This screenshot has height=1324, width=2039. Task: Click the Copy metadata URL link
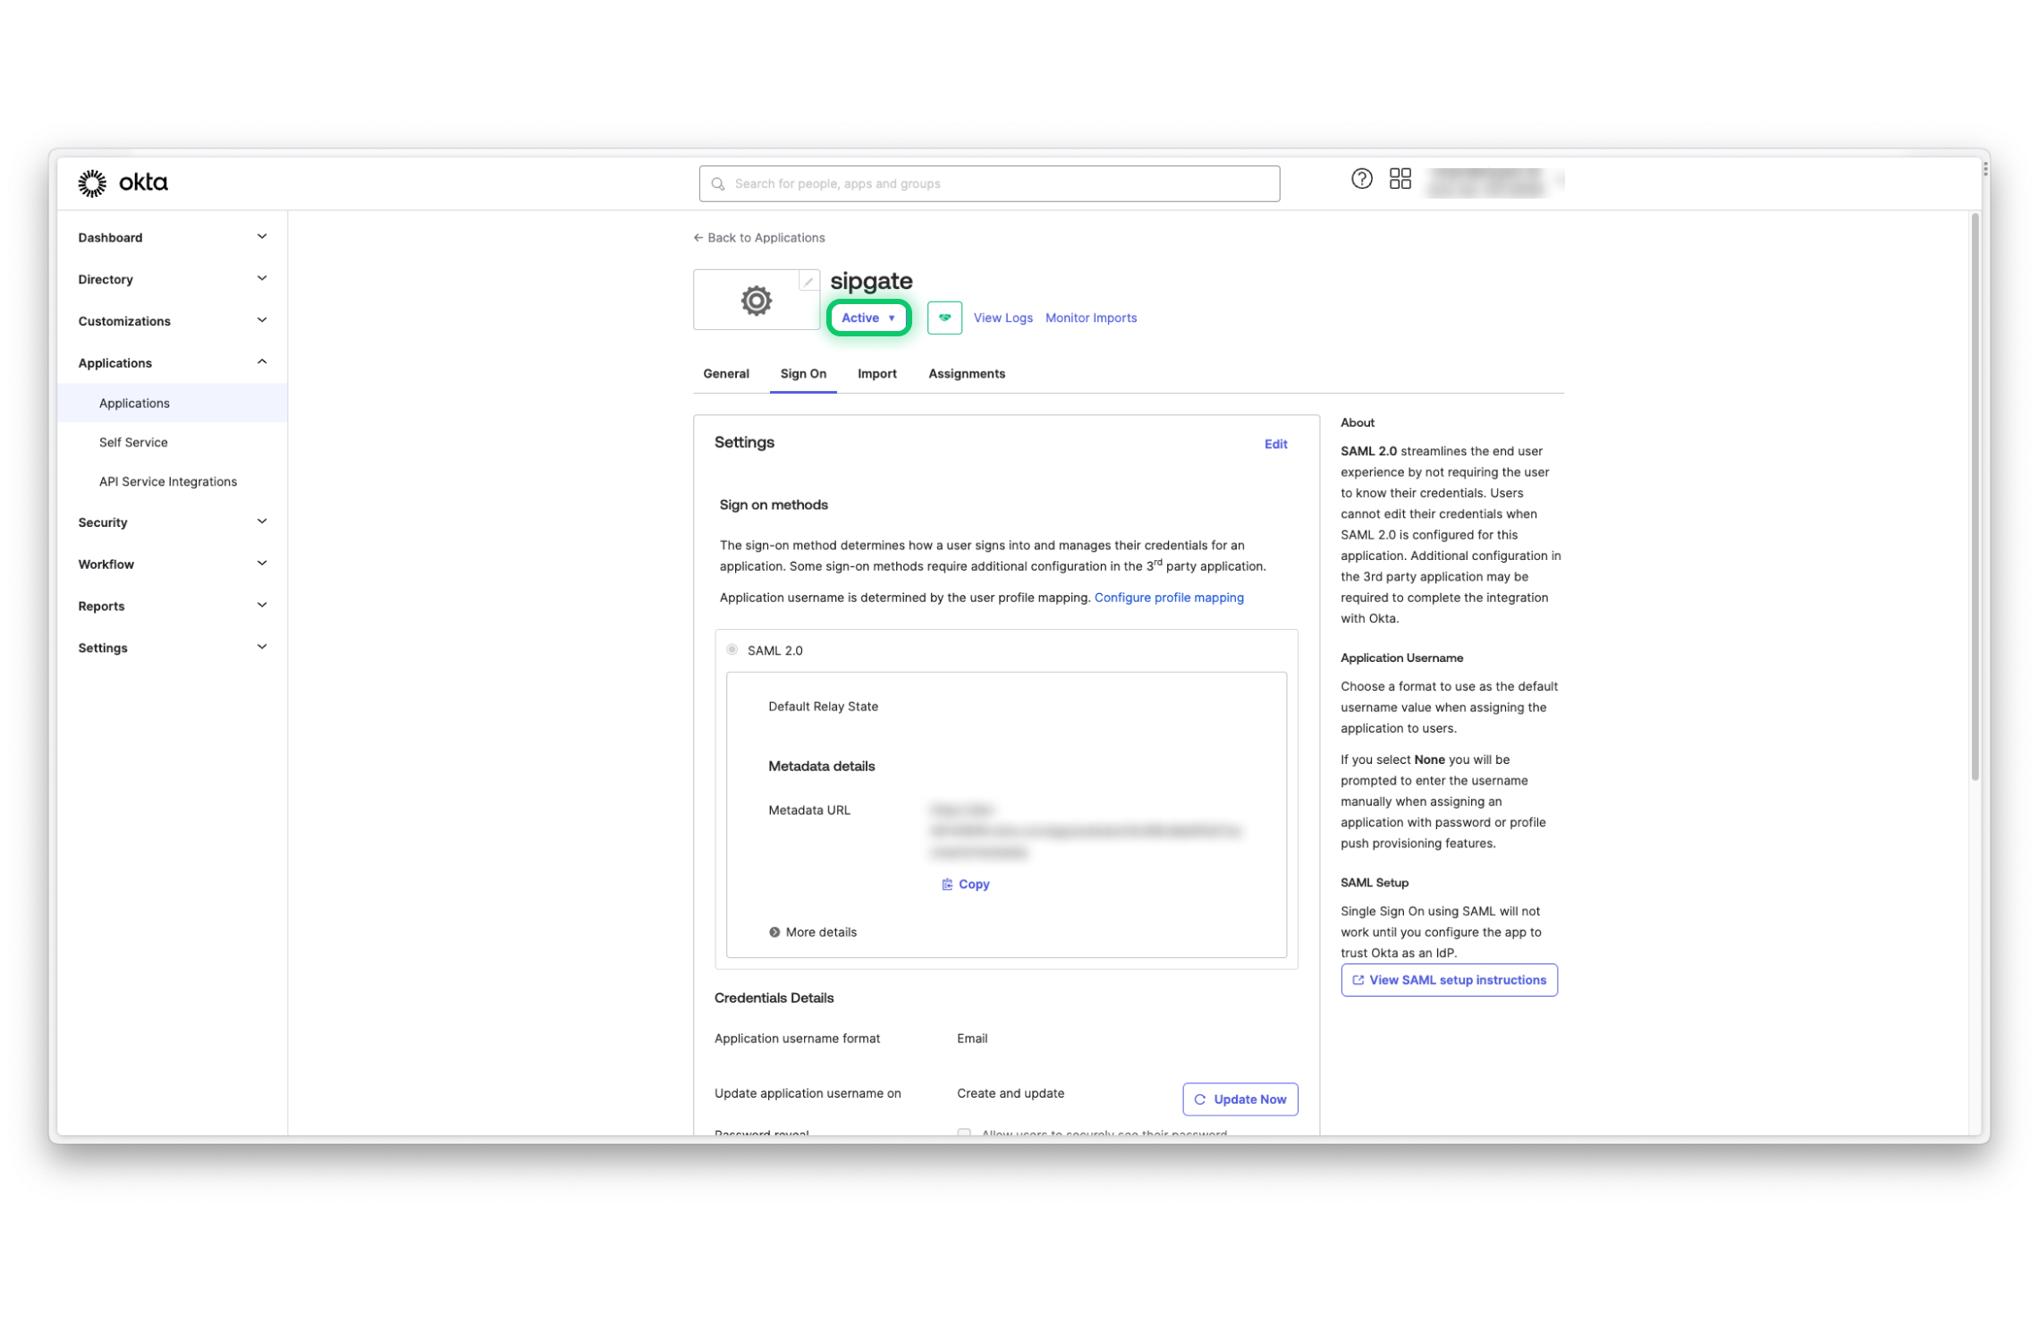[x=965, y=885]
